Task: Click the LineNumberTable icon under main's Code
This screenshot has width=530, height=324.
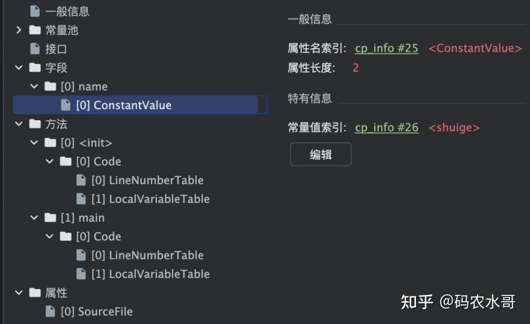Action: [81, 255]
